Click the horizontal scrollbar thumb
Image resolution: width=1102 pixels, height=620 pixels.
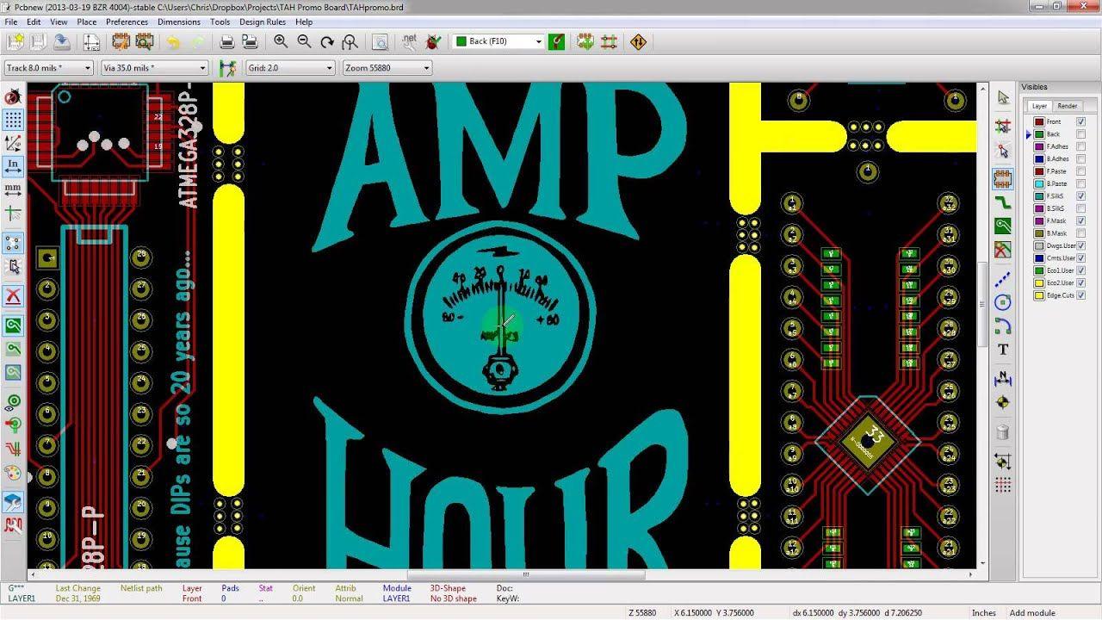(x=525, y=574)
